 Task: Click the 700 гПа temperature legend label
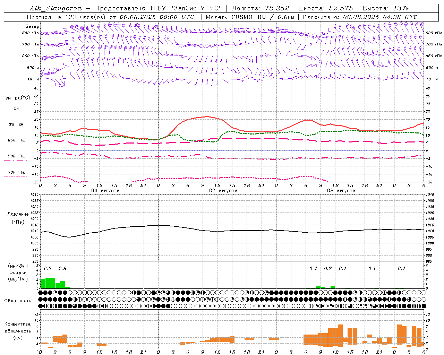coord(16,156)
